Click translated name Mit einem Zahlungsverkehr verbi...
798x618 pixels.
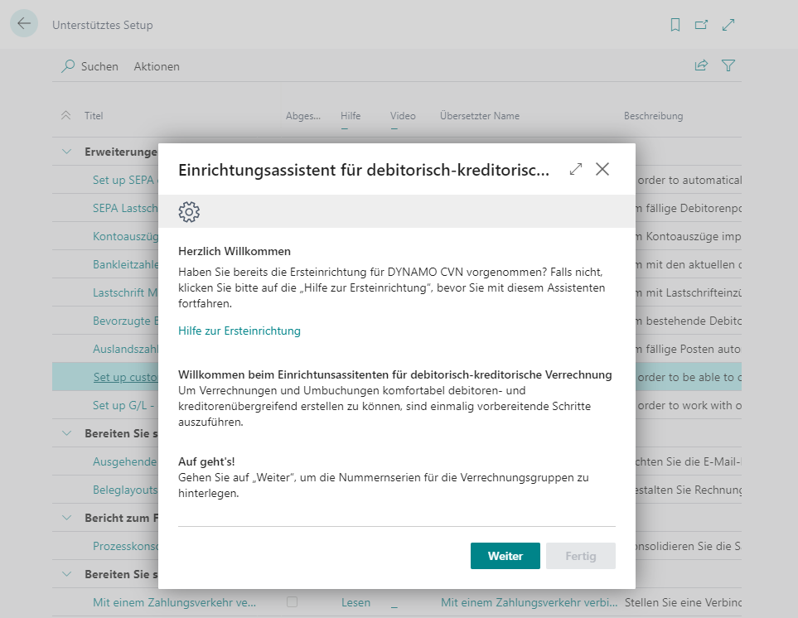click(x=529, y=603)
